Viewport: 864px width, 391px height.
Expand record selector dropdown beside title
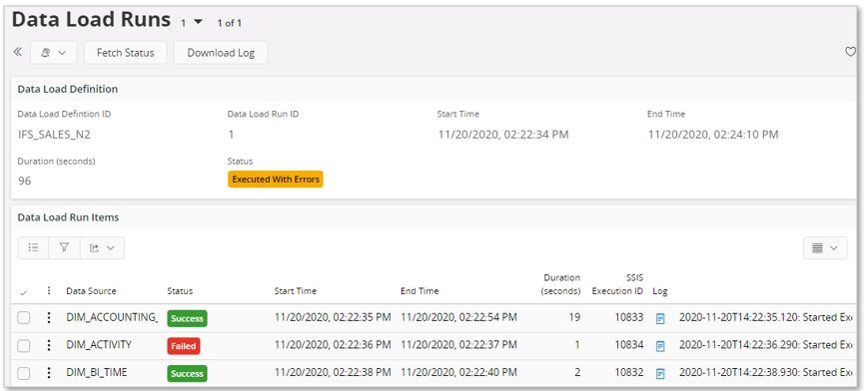pyautogui.click(x=193, y=23)
